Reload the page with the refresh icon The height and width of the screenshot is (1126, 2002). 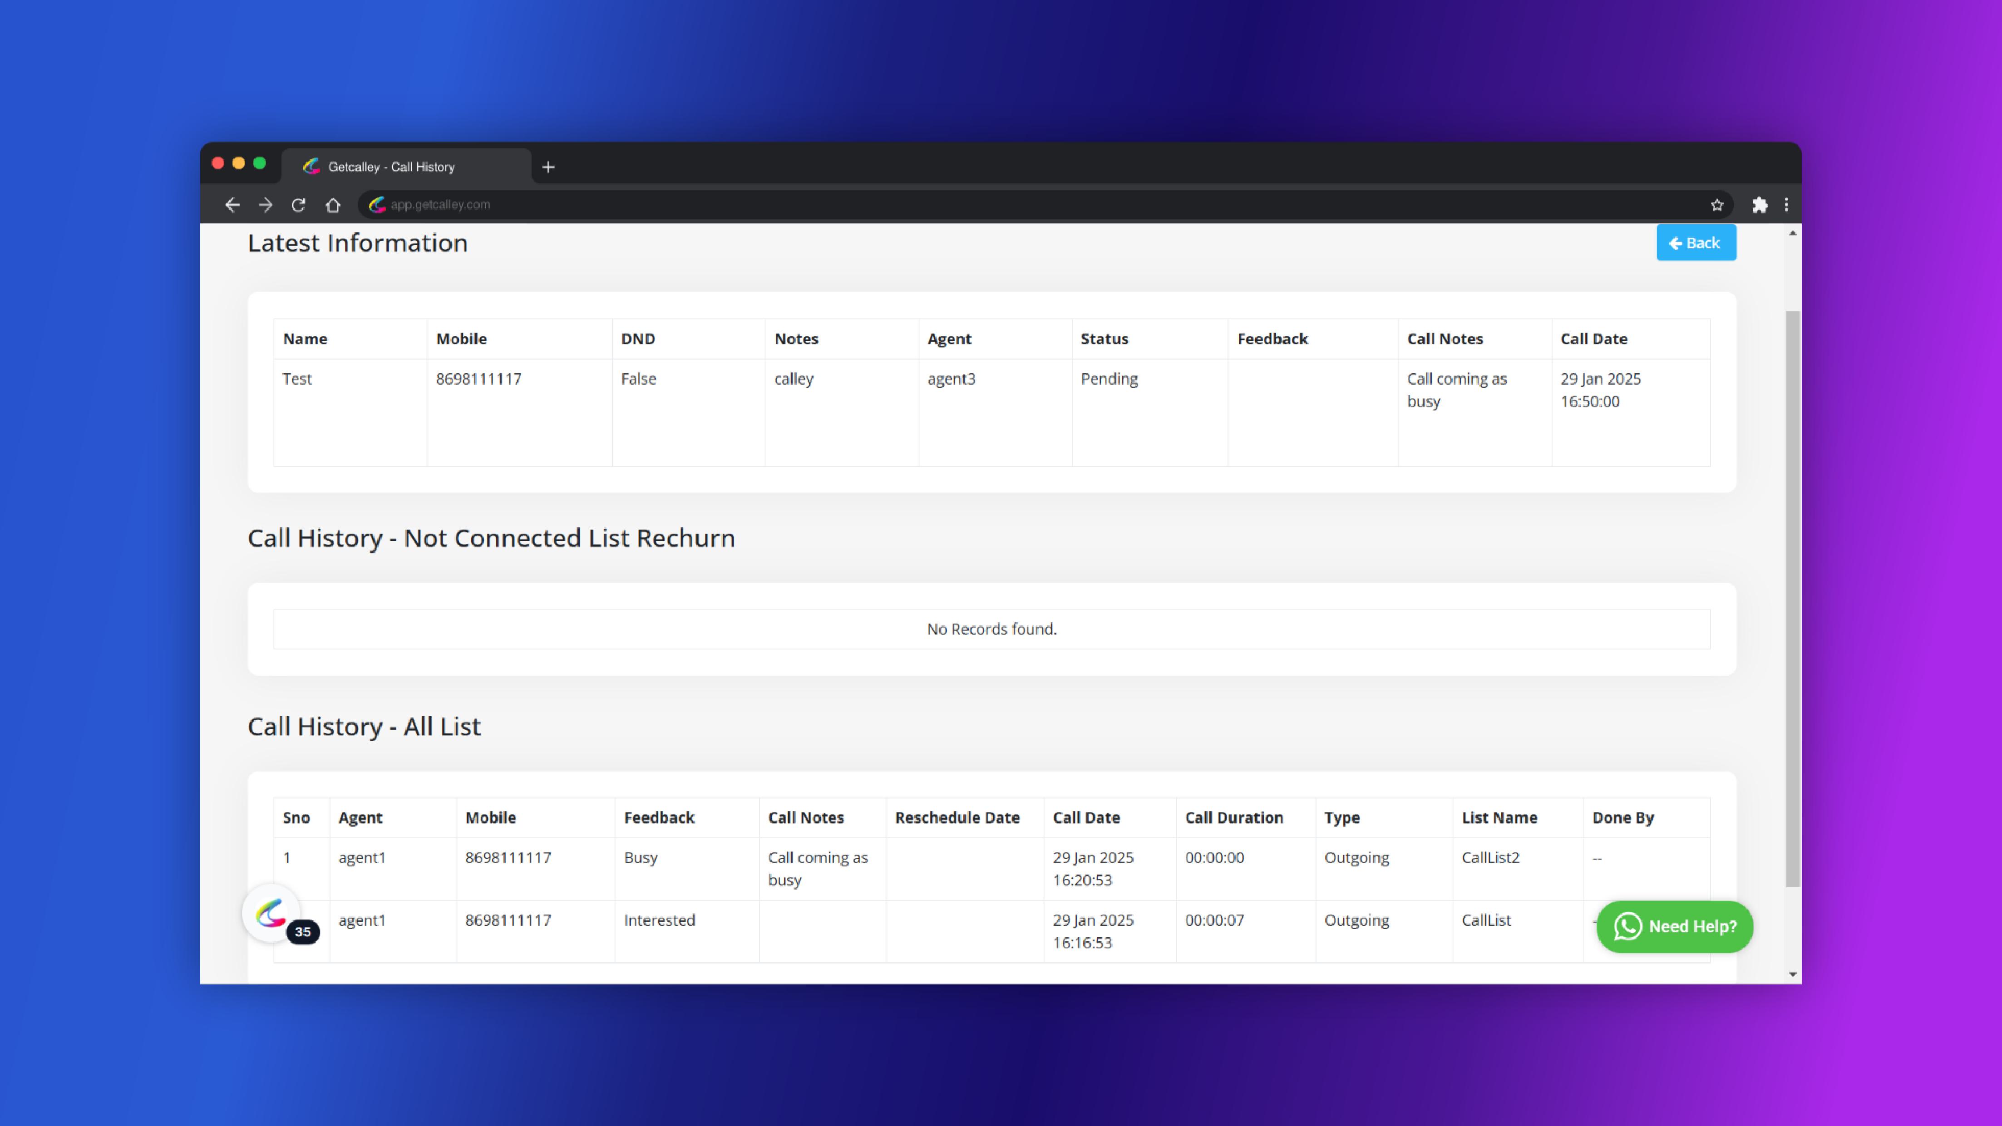[x=298, y=205]
